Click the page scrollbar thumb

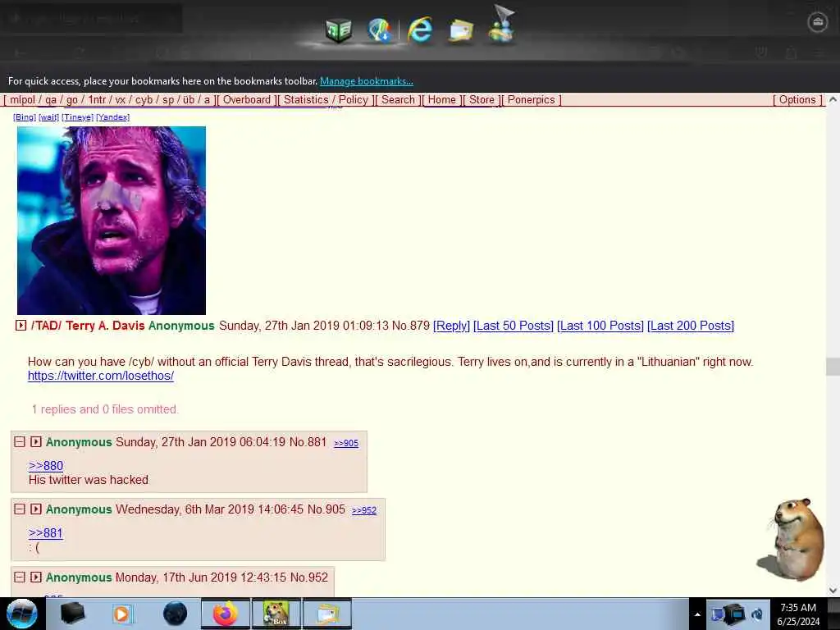(833, 367)
